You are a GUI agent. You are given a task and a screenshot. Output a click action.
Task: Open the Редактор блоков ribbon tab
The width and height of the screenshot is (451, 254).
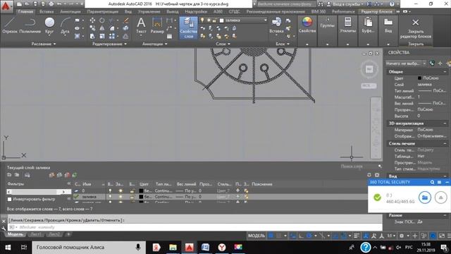[x=376, y=11]
